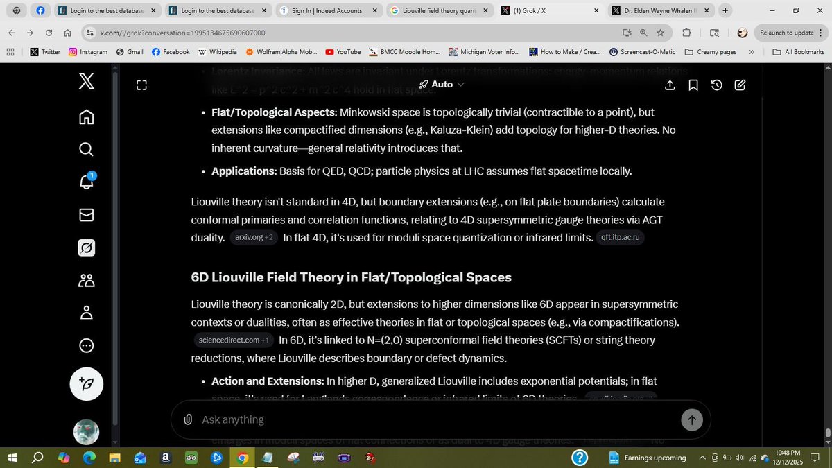This screenshot has height=468, width=832.
Task: Open More options circle icon in sidebar
Action: pyautogui.click(x=86, y=345)
